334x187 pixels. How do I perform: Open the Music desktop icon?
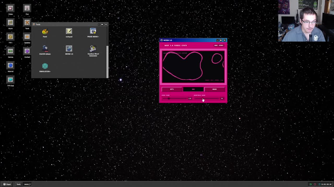coord(10,24)
